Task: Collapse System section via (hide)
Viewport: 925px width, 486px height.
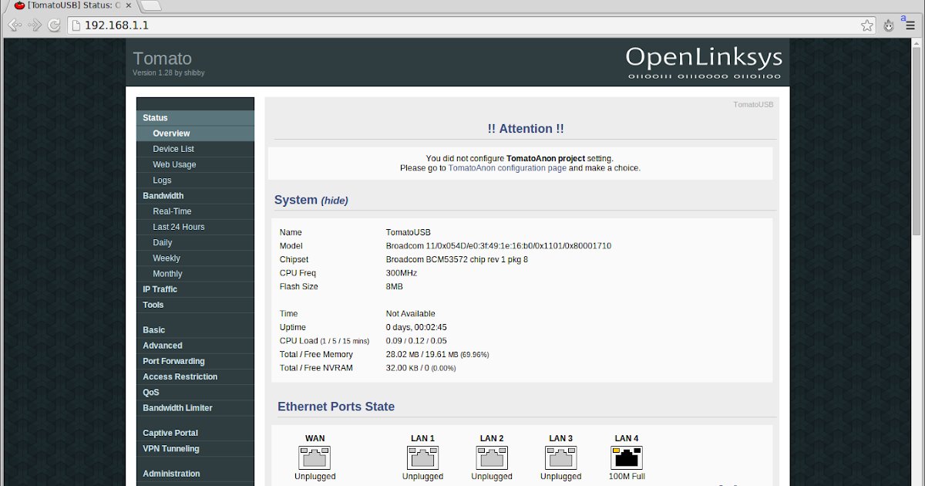Action: (x=335, y=201)
